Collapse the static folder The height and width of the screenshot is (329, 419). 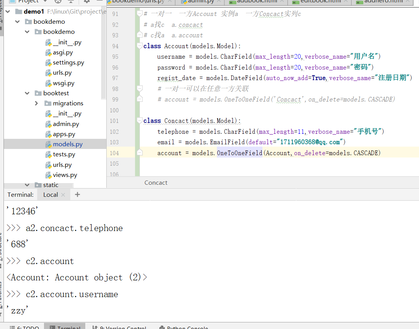(x=27, y=185)
